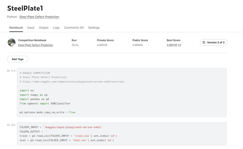The image size is (243, 149).
Task: Click the version history clock icon
Action: pos(204,42)
